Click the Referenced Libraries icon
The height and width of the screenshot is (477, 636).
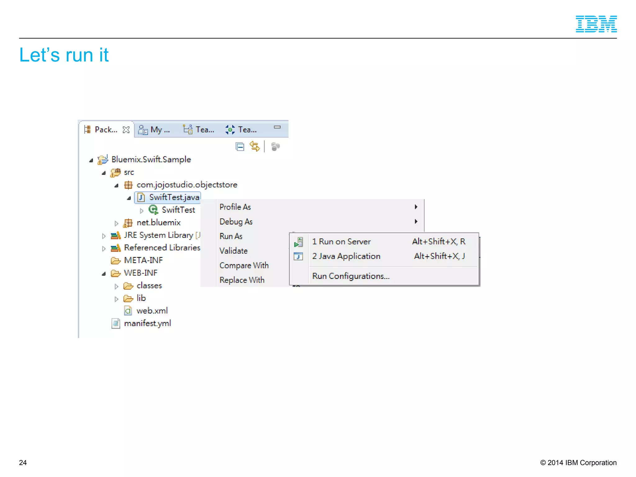116,248
